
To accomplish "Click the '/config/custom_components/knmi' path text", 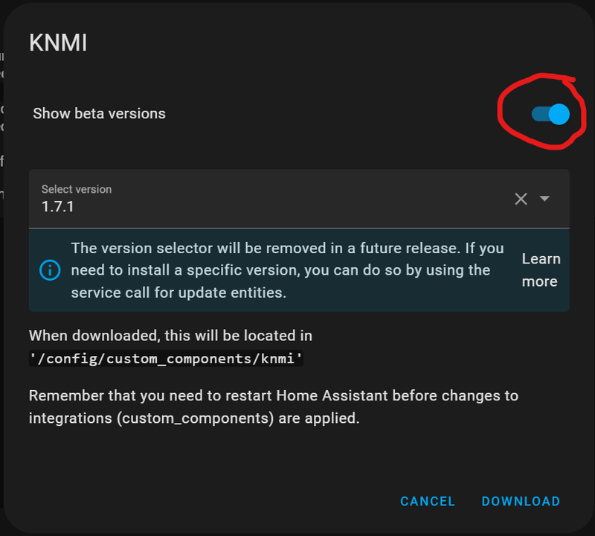I will click(166, 360).
